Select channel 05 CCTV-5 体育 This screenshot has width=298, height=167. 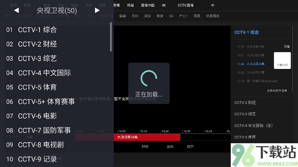click(37, 87)
